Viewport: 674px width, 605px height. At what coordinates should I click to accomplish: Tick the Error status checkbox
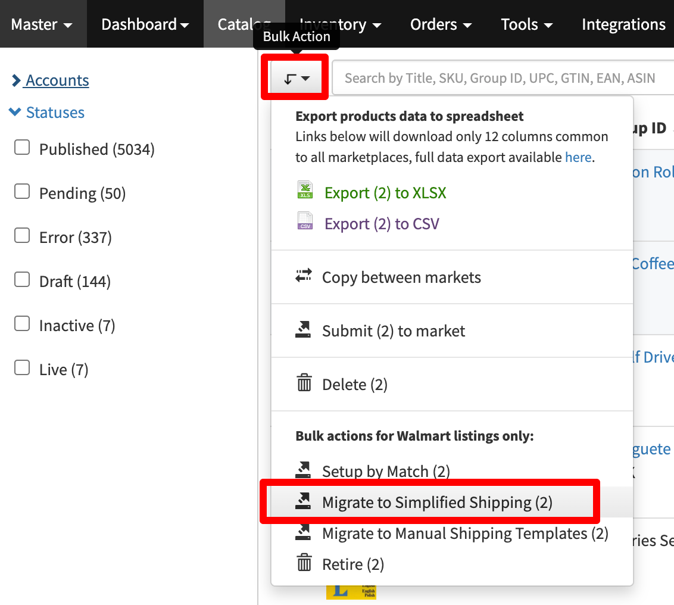point(22,236)
